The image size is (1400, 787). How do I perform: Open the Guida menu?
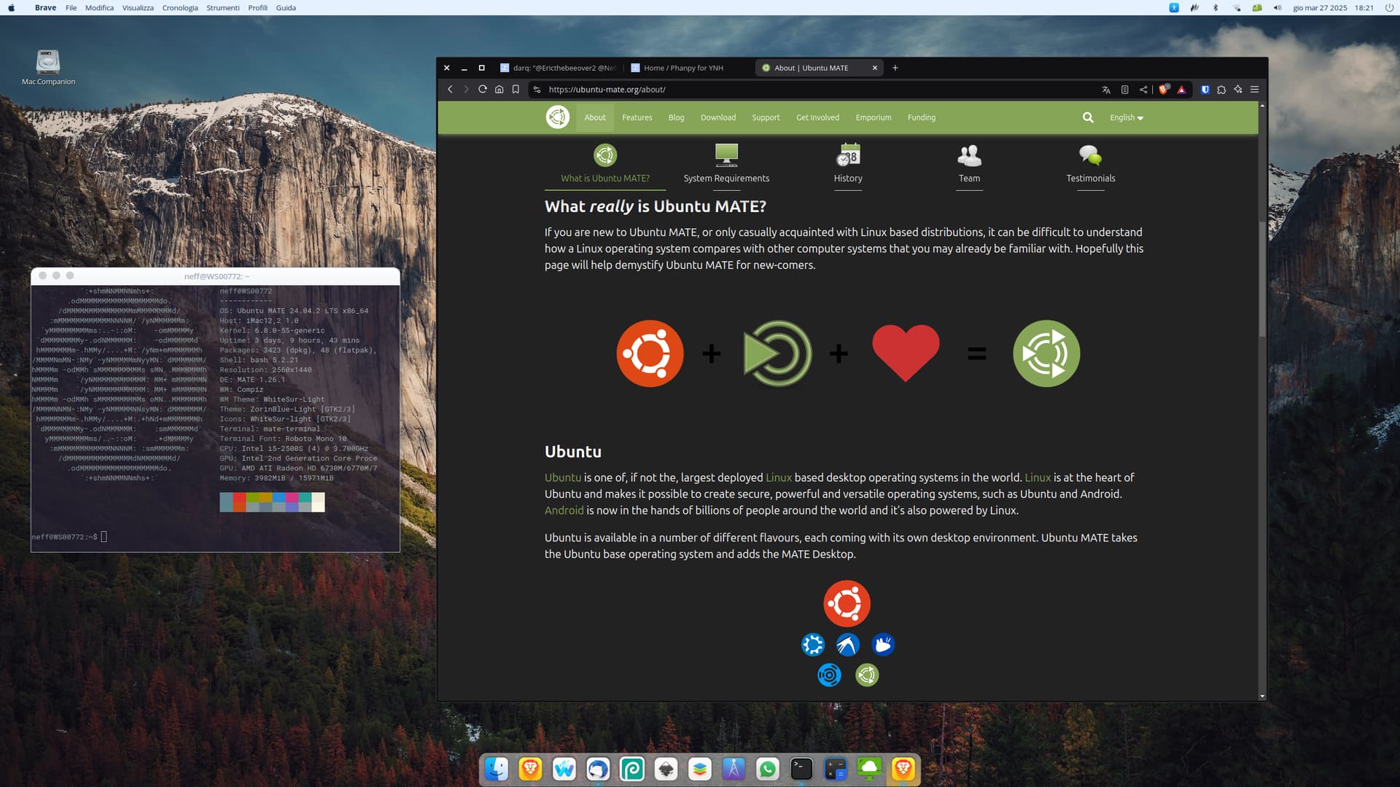286,8
